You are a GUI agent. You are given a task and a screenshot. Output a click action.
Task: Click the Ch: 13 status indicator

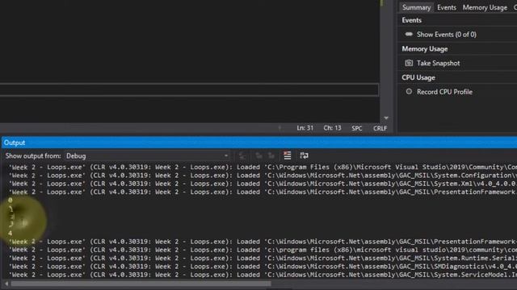332,128
